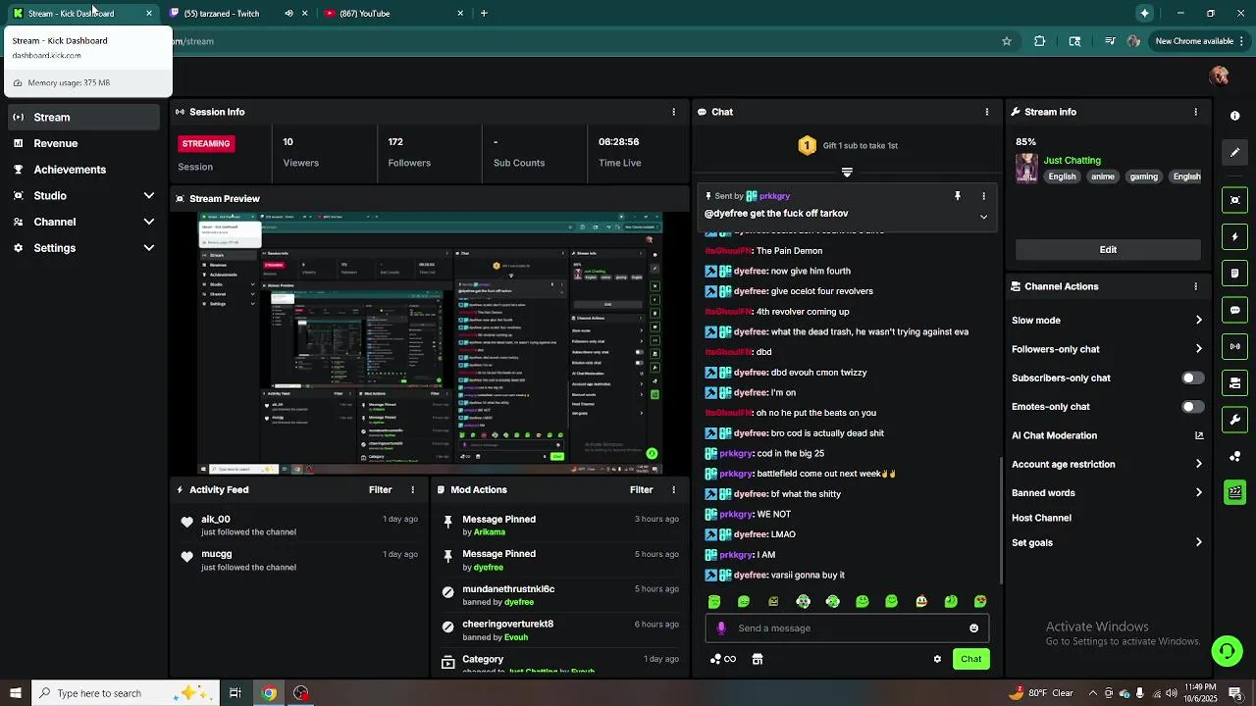Open a new browser tab
1256x706 pixels.
tap(484, 14)
